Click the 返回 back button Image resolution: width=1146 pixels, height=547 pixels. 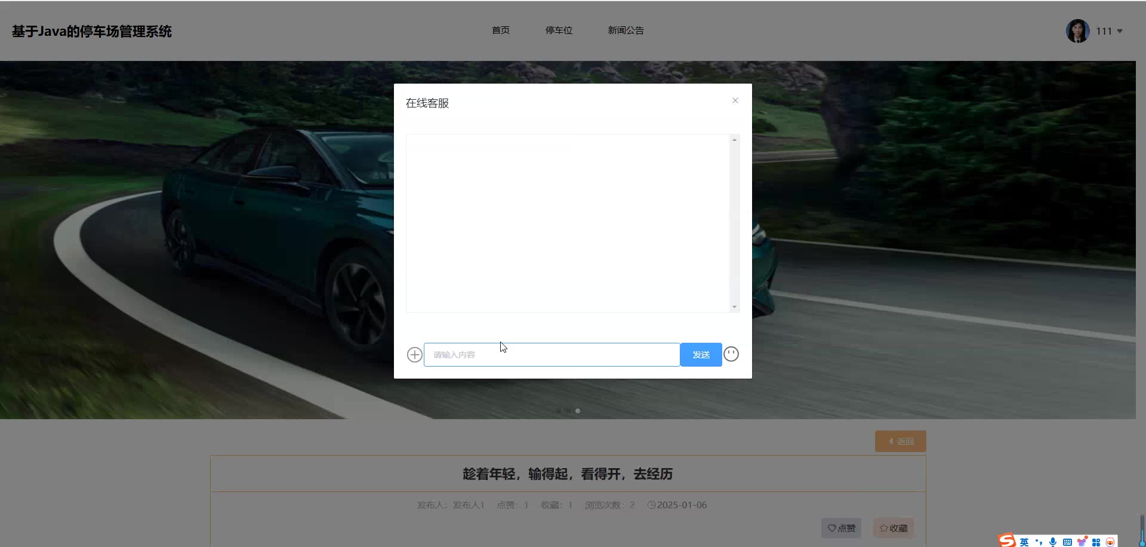(900, 441)
